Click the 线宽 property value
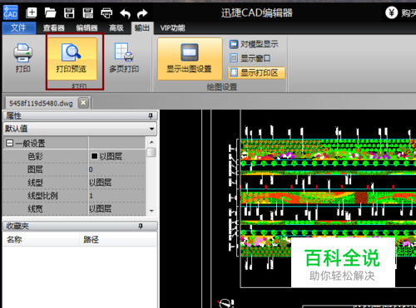 [x=116, y=208]
